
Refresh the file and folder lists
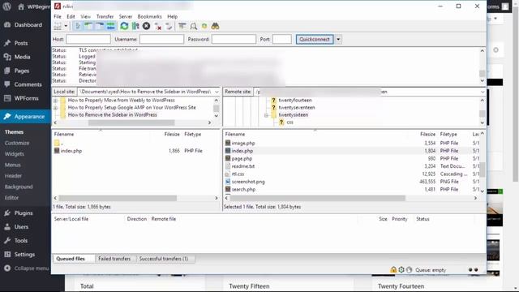coord(124,26)
